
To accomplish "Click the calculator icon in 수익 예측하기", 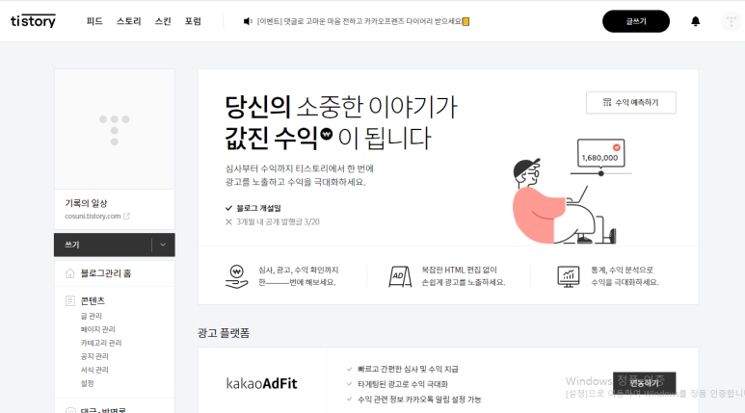I will (607, 103).
